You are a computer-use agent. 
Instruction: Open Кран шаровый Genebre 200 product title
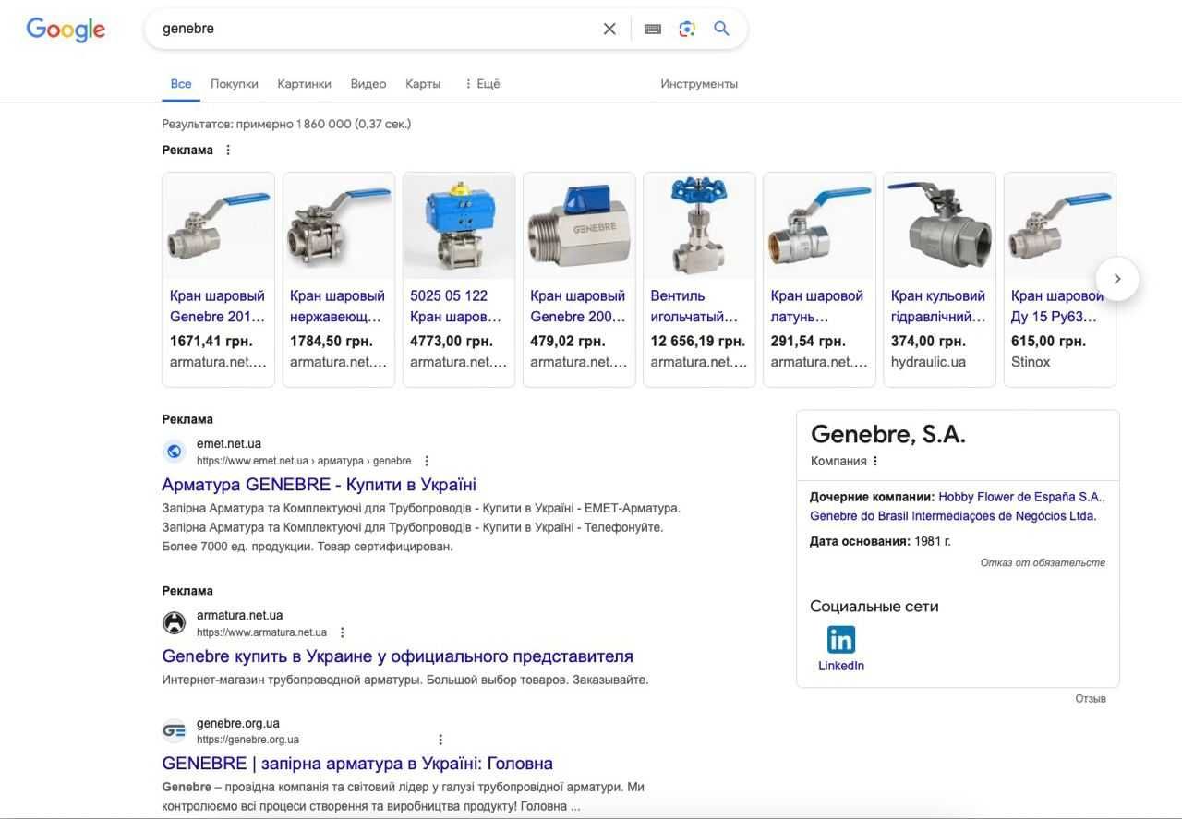click(x=577, y=307)
